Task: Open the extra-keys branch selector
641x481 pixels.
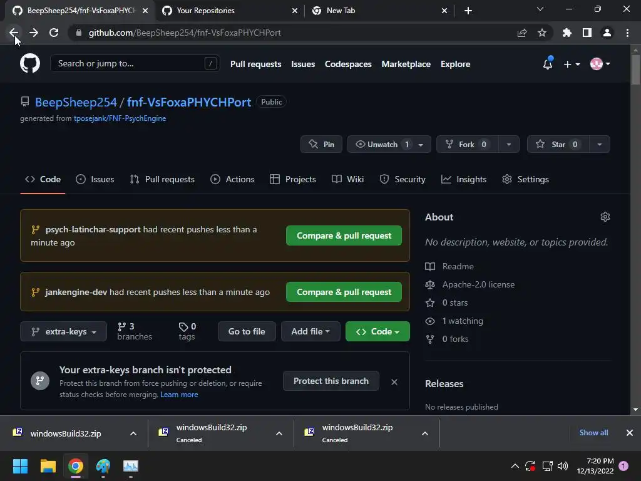Action: coord(63,332)
